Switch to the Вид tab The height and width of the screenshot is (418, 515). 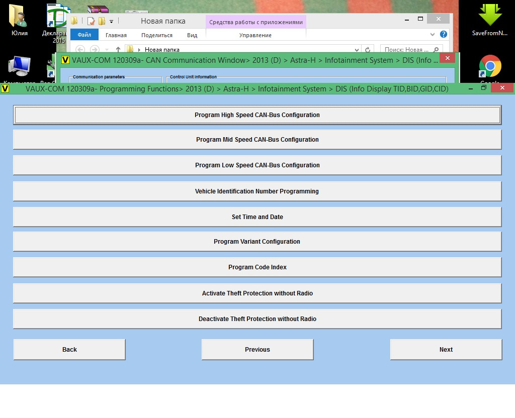point(192,35)
